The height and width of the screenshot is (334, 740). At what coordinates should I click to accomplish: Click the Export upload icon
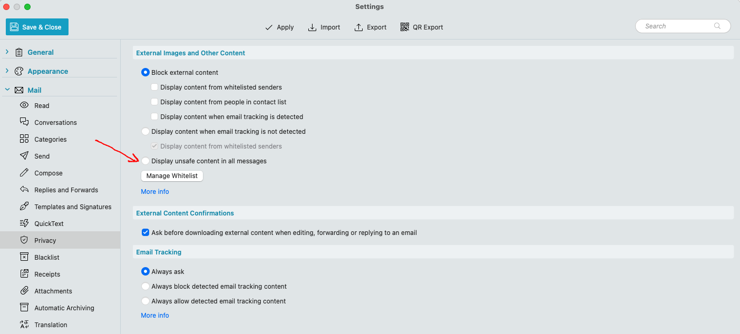(x=358, y=27)
